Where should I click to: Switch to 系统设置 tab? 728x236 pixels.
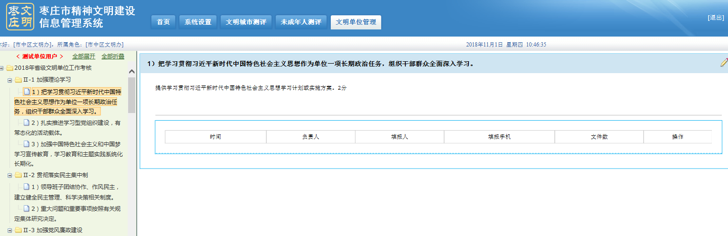tap(198, 22)
